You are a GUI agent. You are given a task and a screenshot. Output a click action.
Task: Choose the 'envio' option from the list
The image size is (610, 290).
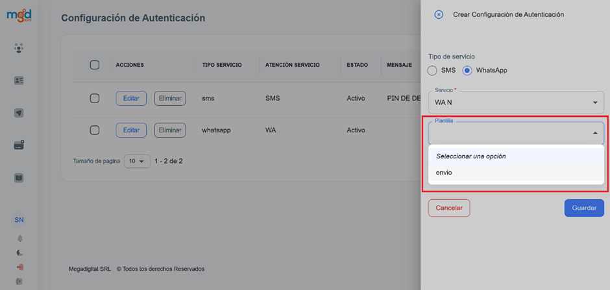pos(445,173)
